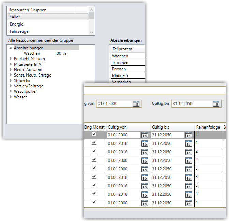Expand the Versich/Beiträge node
The width and height of the screenshot is (229, 221).
click(x=11, y=86)
